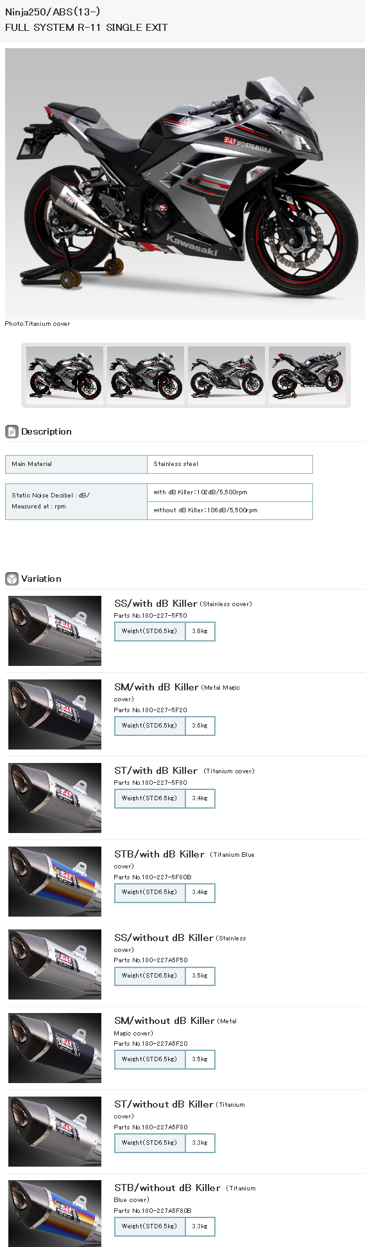Select the fourth gallery thumbnail

click(307, 375)
